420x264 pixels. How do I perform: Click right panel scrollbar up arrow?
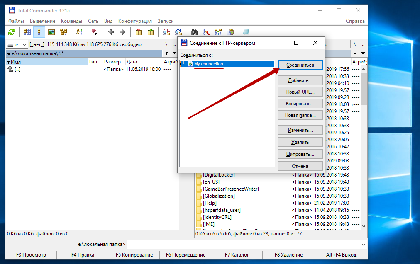(x=364, y=69)
